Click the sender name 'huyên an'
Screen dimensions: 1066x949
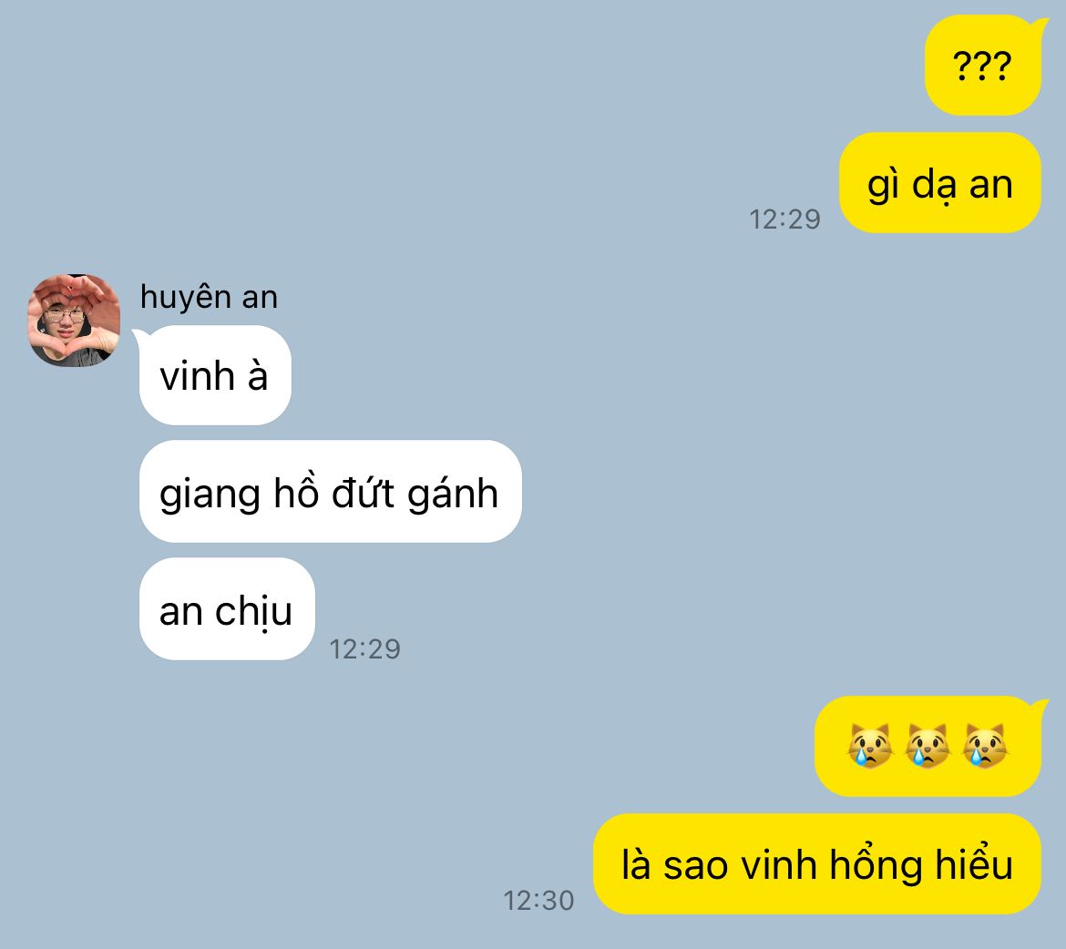coord(209,297)
